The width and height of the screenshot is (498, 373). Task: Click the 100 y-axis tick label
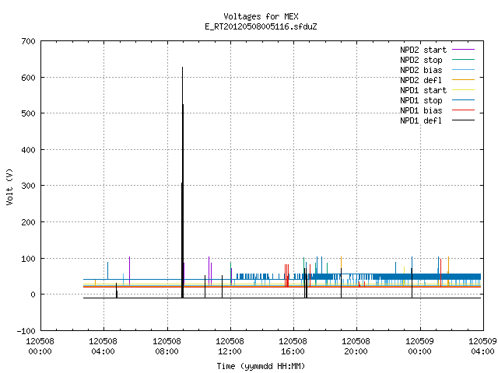click(x=28, y=259)
